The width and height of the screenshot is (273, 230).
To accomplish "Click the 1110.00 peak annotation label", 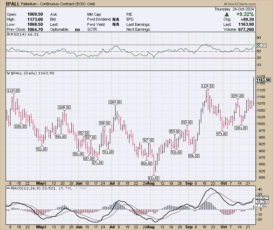I will 13,91.
